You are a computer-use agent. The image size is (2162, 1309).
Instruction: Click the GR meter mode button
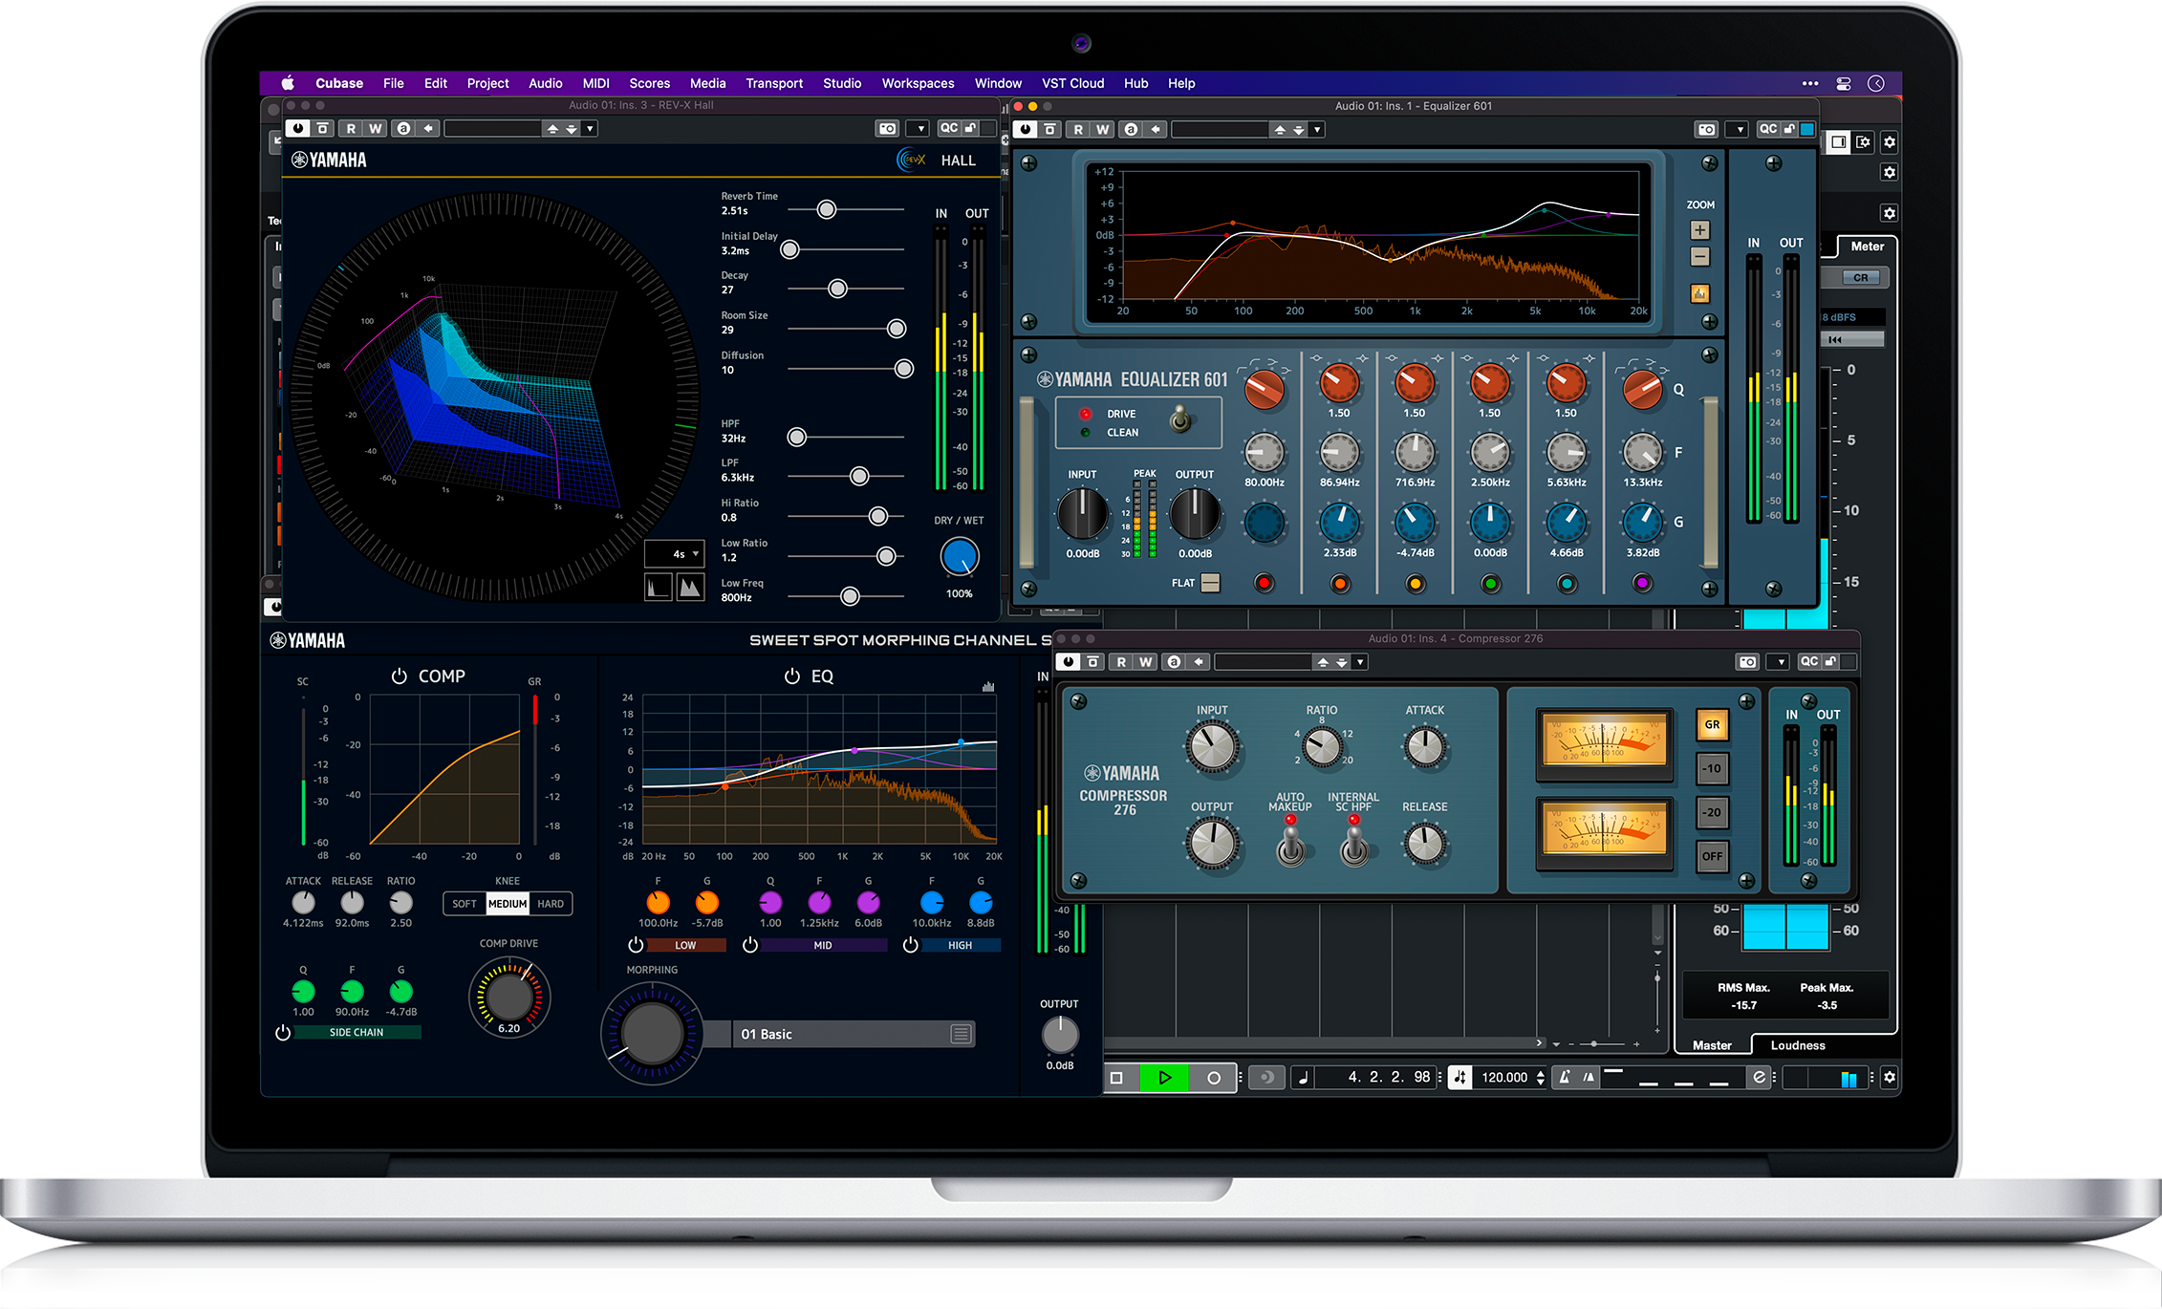[x=1711, y=724]
